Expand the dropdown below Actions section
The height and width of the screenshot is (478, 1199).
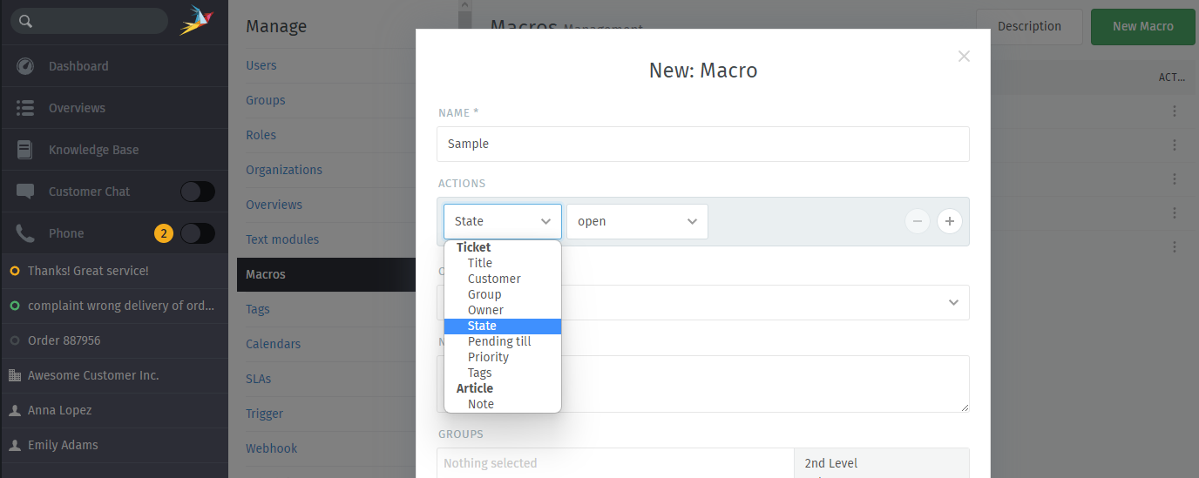[x=703, y=302]
